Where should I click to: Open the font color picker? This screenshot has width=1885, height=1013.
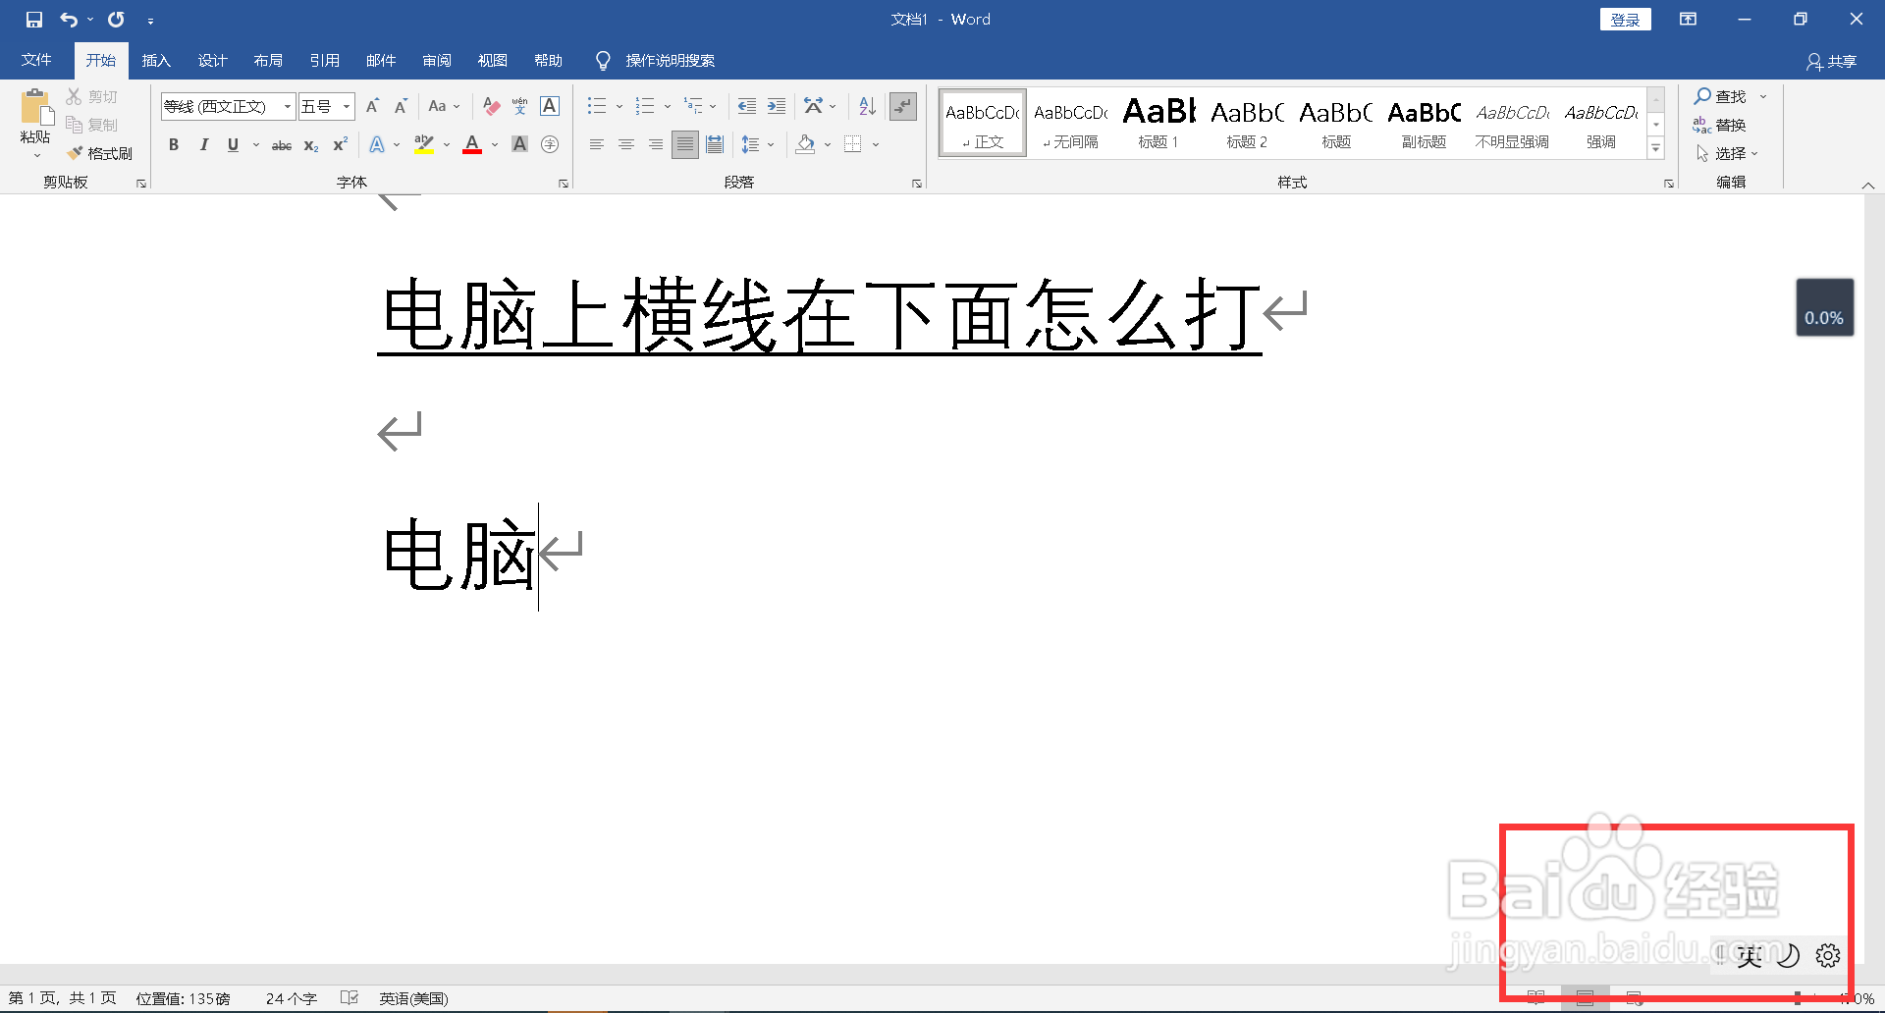[494, 144]
